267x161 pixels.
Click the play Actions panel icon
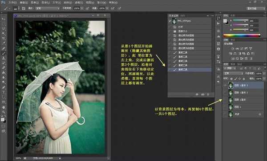(x=218, y=24)
